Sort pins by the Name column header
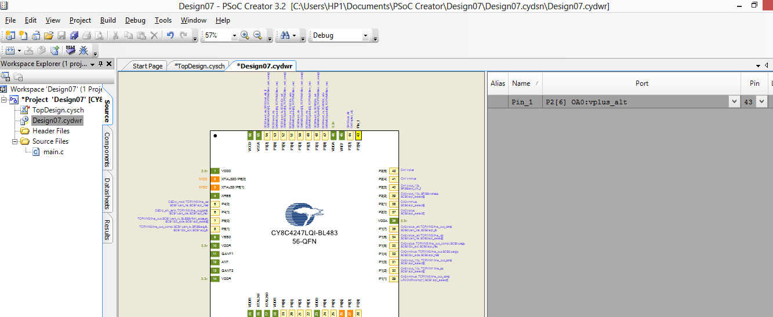This screenshot has width=773, height=317. (521, 83)
